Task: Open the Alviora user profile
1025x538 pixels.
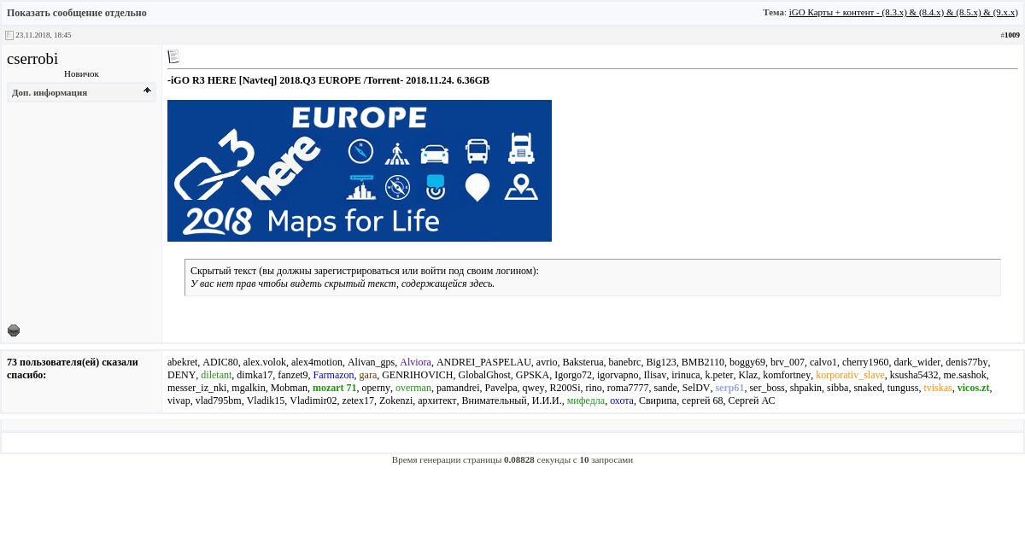Action: coord(415,362)
